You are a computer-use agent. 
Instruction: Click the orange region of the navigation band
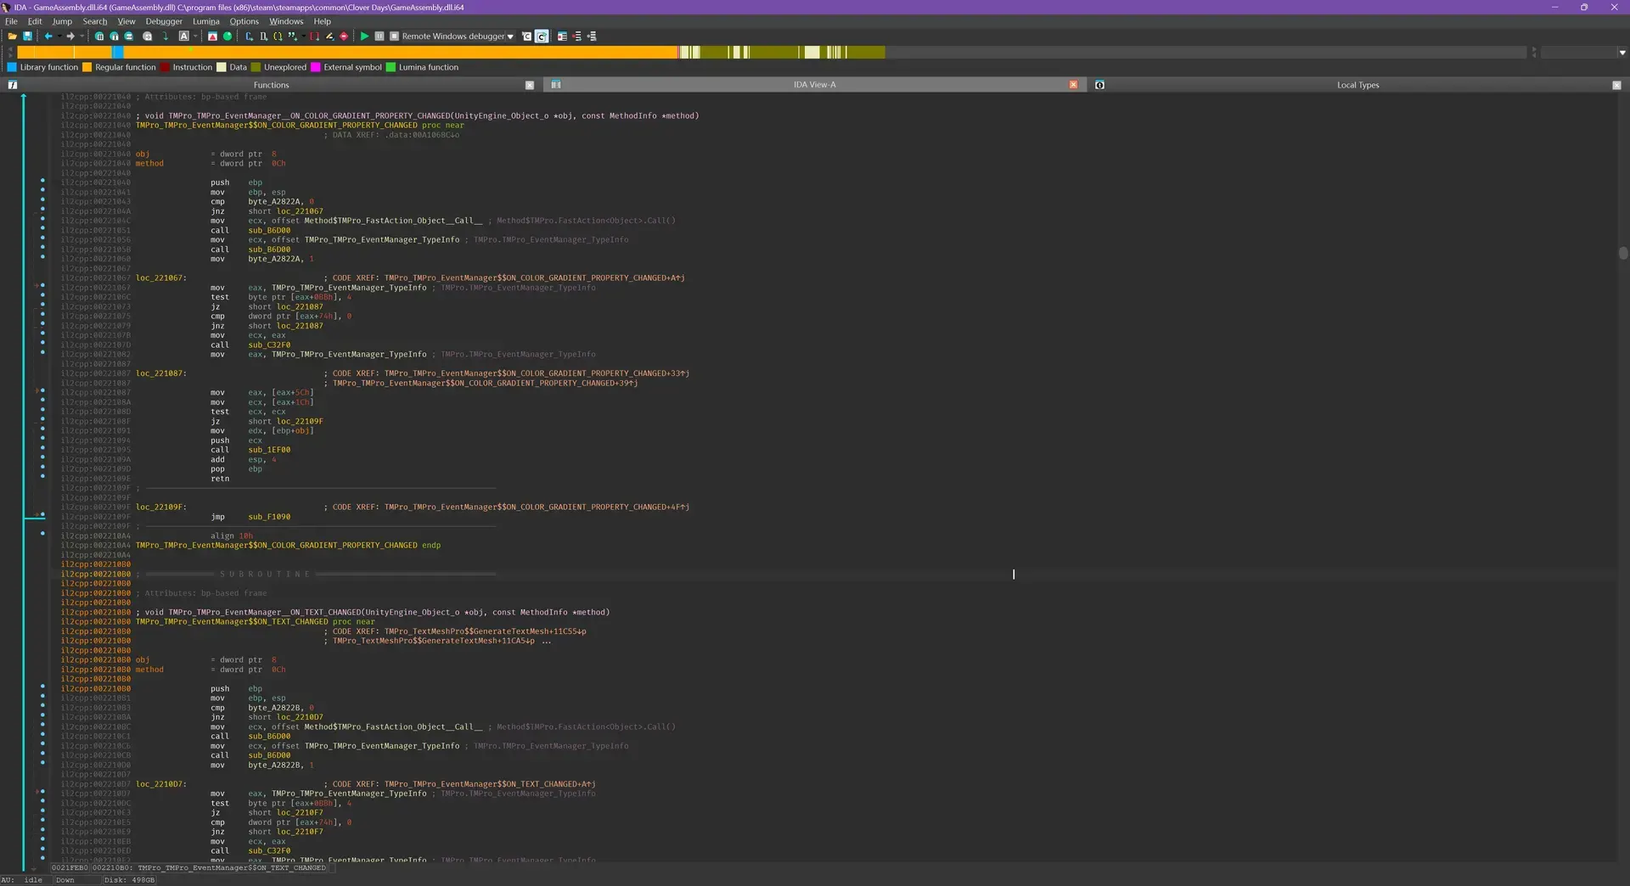[399, 53]
